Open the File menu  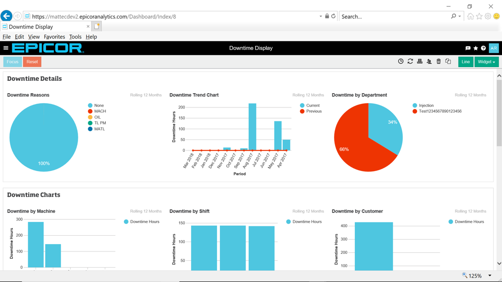pyautogui.click(x=6, y=36)
